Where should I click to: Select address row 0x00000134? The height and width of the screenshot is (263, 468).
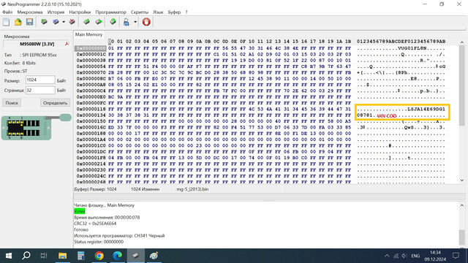tap(91, 115)
